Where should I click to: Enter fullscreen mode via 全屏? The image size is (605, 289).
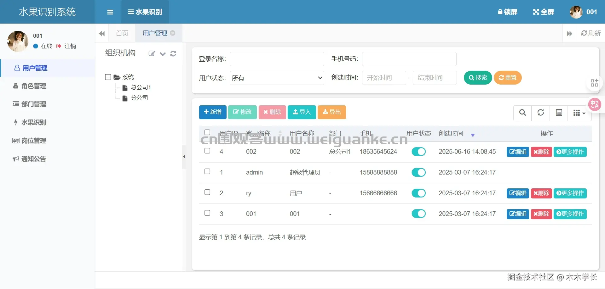(x=543, y=12)
